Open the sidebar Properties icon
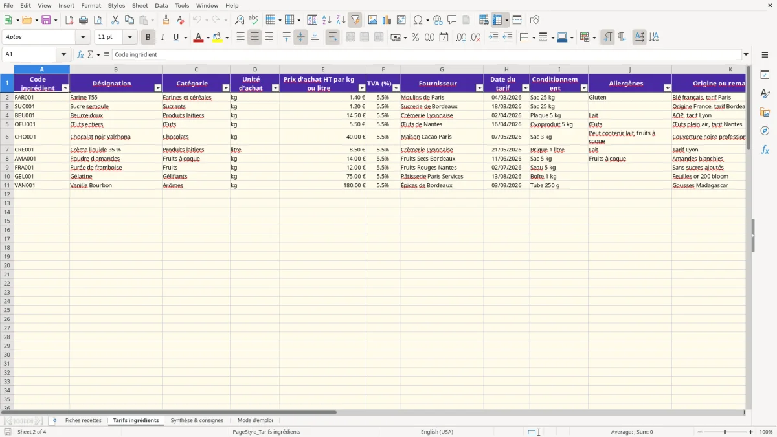Image resolution: width=777 pixels, height=437 pixels. (x=765, y=75)
